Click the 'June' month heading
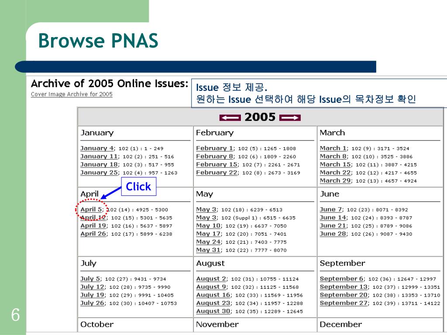The height and width of the screenshot is (335, 447). pos(330,194)
